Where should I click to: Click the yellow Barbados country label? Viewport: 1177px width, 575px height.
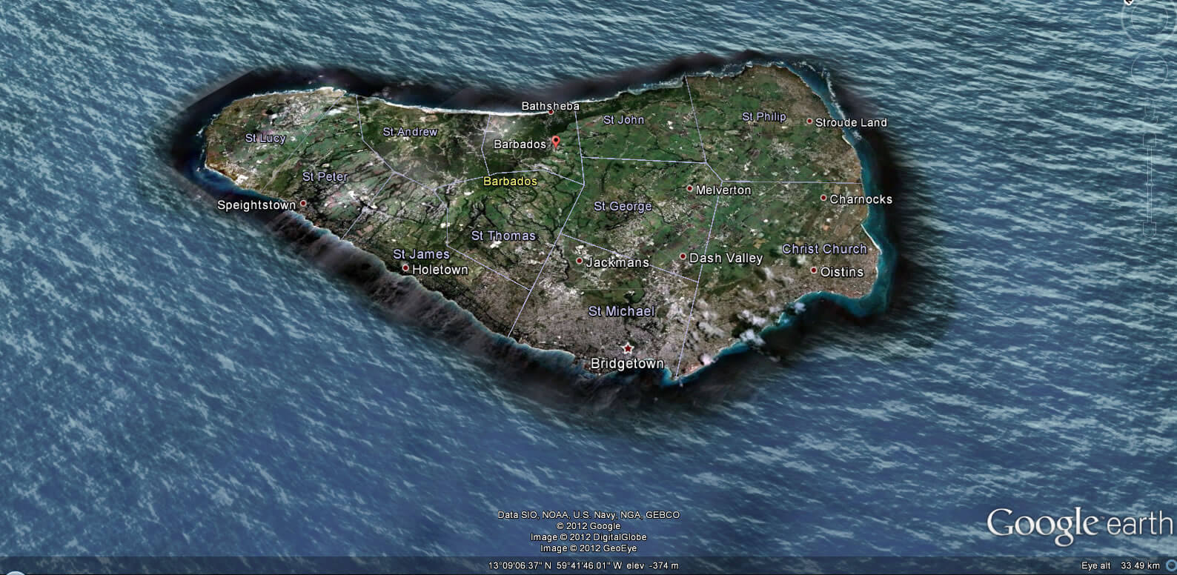(x=510, y=181)
